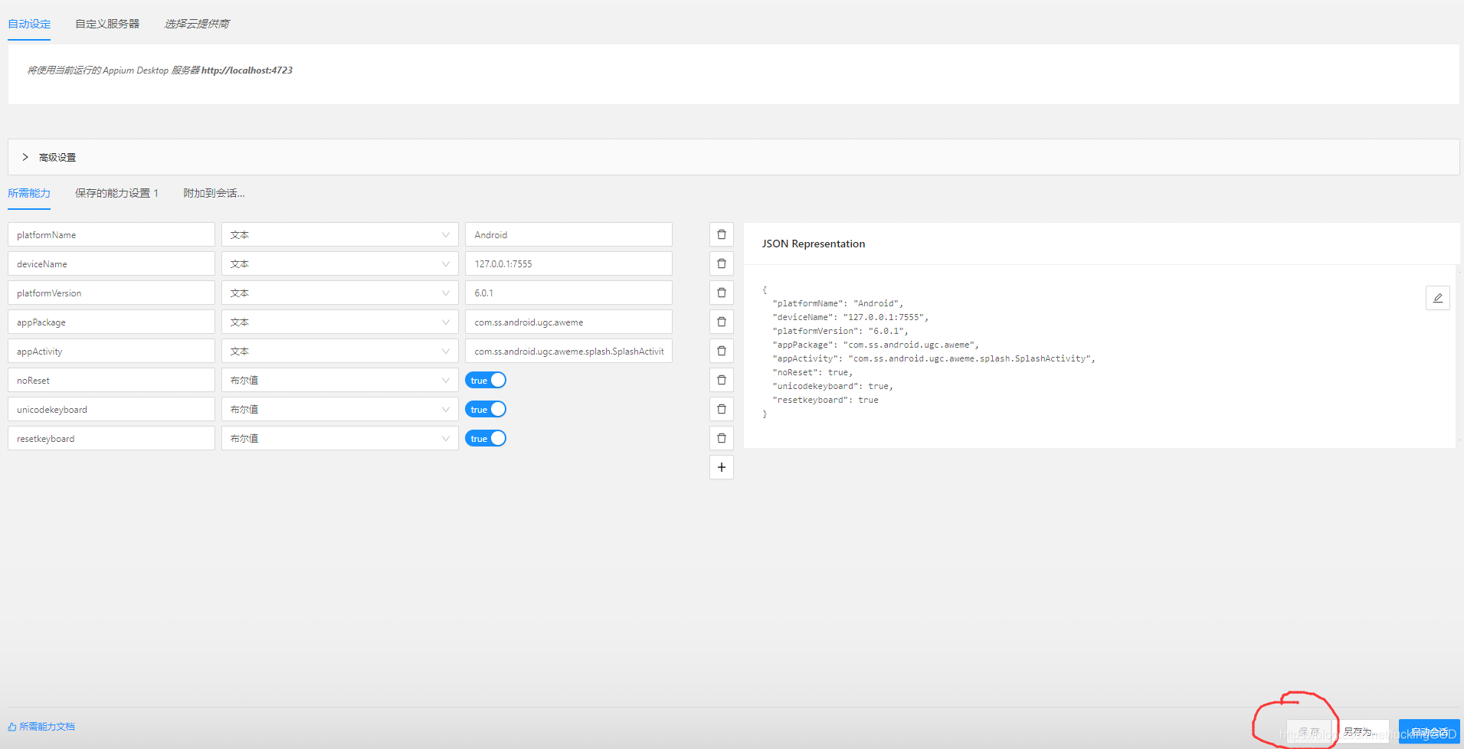
Task: Open type dropdown for noReset
Action: point(340,380)
